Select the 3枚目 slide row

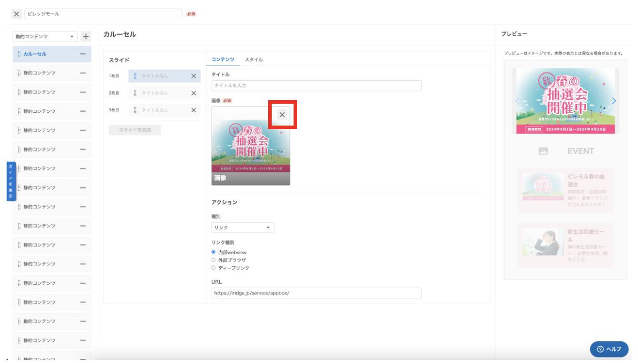164,110
